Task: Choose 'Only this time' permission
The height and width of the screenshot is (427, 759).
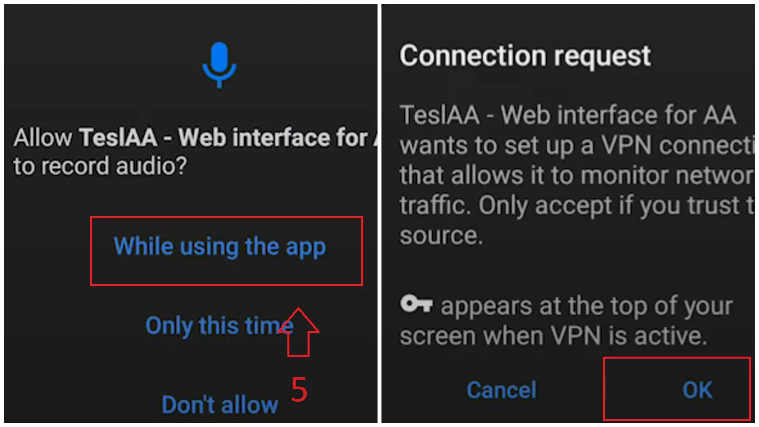Action: click(219, 325)
